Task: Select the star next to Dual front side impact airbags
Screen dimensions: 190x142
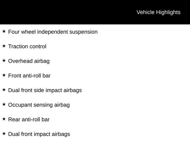Action: point(4,90)
